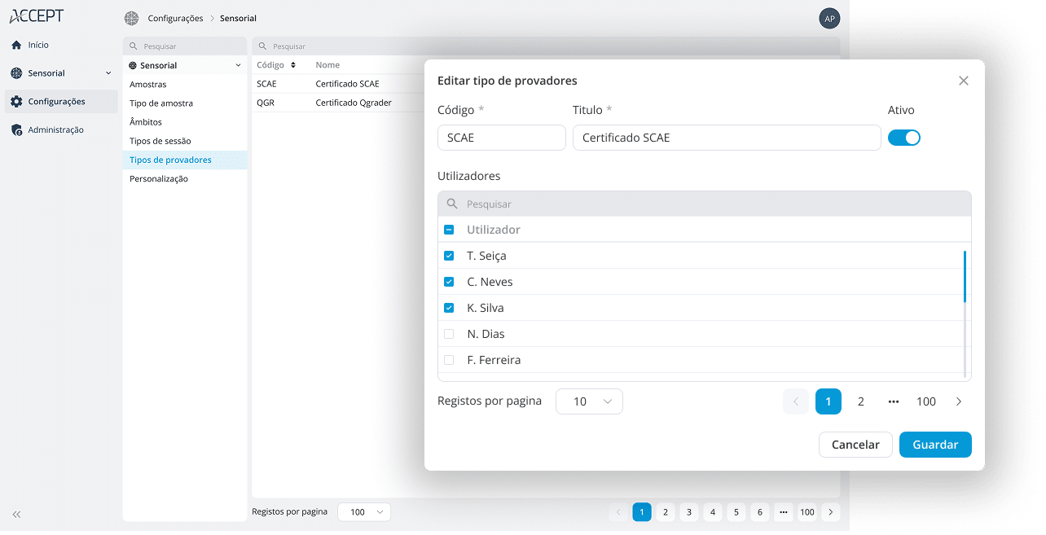Viewport: 1046px width, 535px height.
Task: Close the Editar tipo de provadores dialog
Action: [963, 81]
